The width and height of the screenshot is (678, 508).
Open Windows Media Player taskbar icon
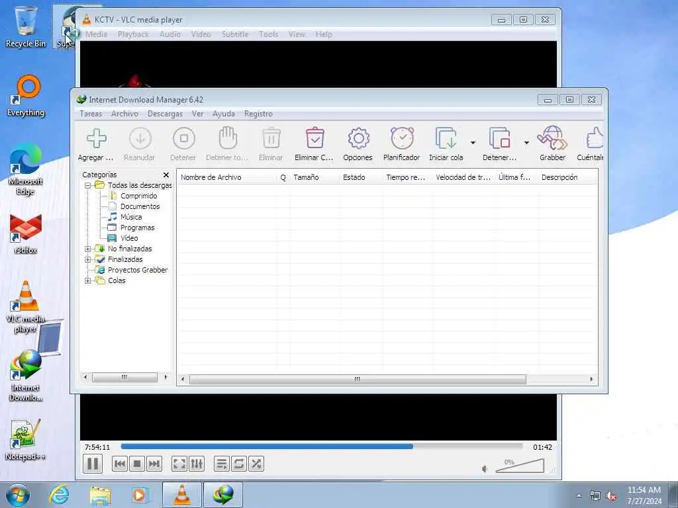pyautogui.click(x=139, y=495)
